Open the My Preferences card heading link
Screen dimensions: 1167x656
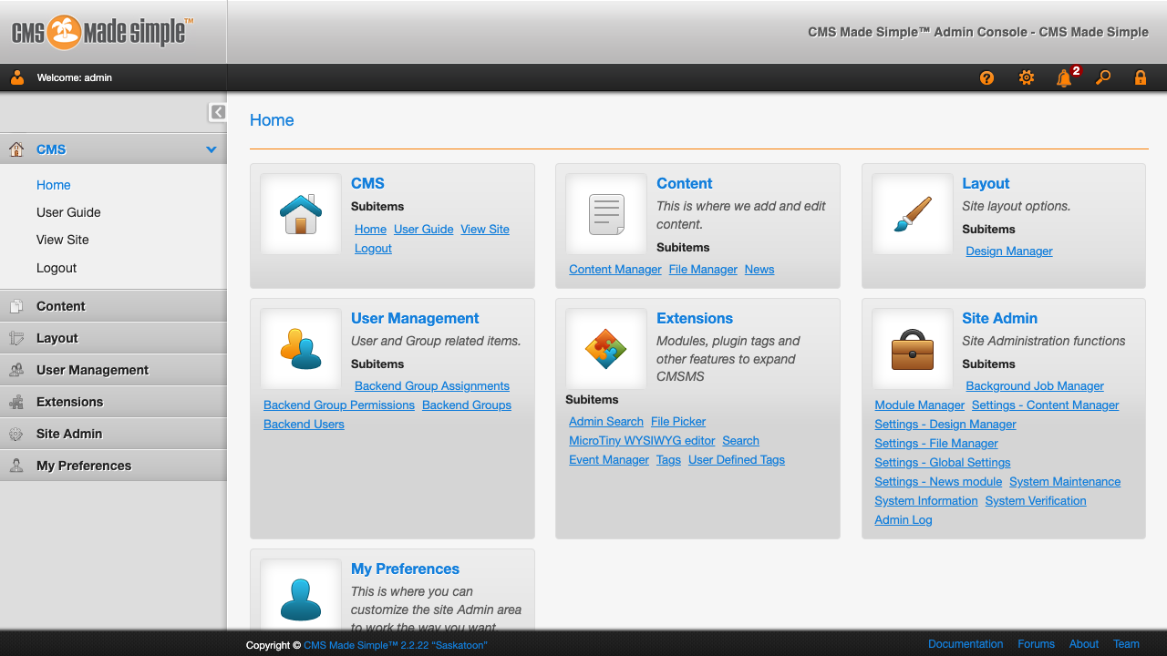click(405, 569)
